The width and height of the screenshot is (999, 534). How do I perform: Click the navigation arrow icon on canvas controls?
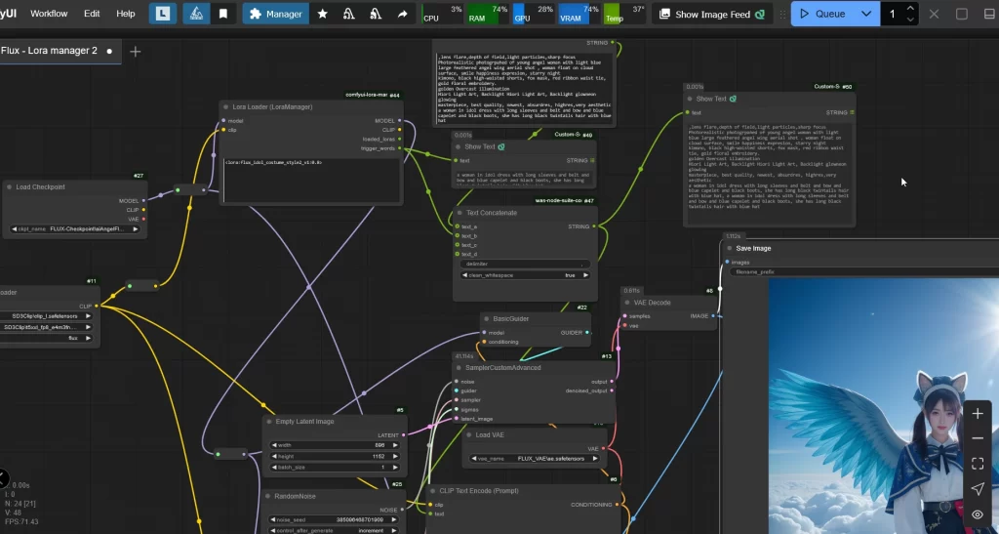click(978, 489)
